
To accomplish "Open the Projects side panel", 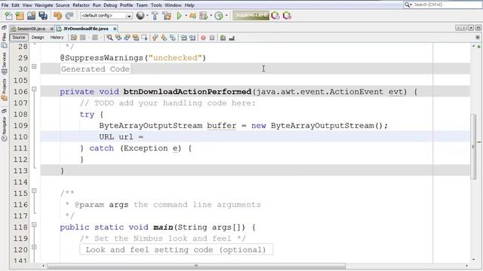I will (5, 90).
